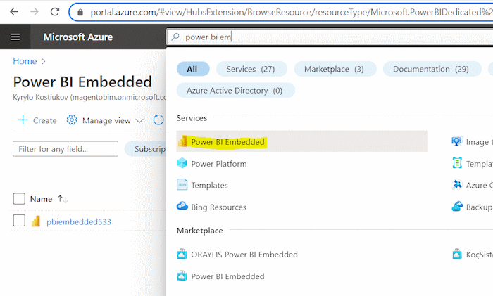
Task: Click the Power Platform icon
Action: [x=182, y=163]
